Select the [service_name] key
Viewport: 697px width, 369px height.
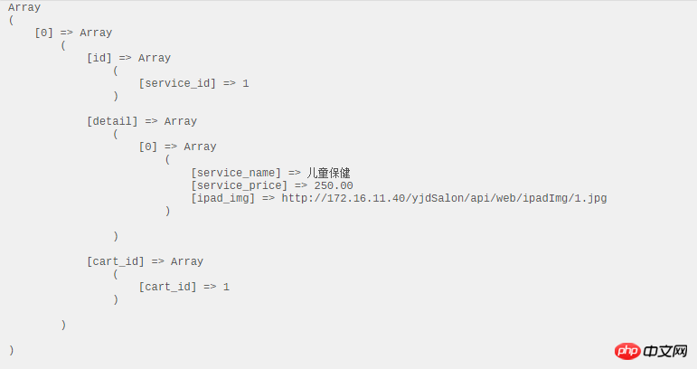tap(236, 173)
